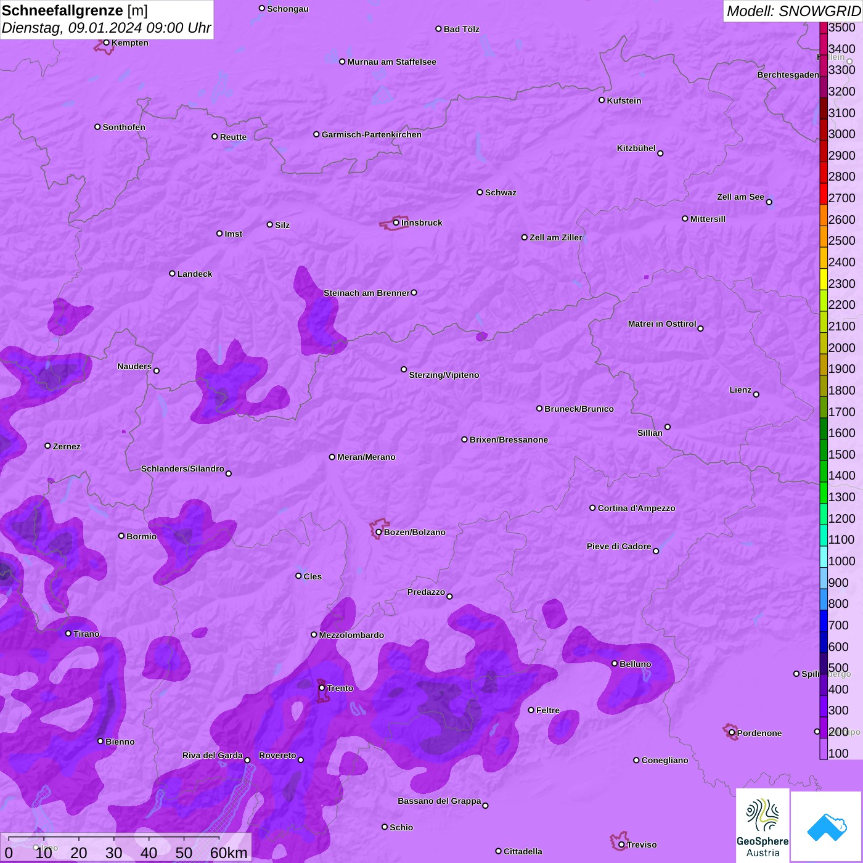Click the Zernez marker dot

tap(47, 446)
